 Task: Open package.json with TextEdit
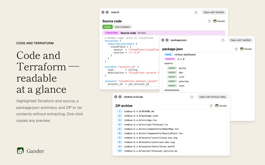click(240, 40)
